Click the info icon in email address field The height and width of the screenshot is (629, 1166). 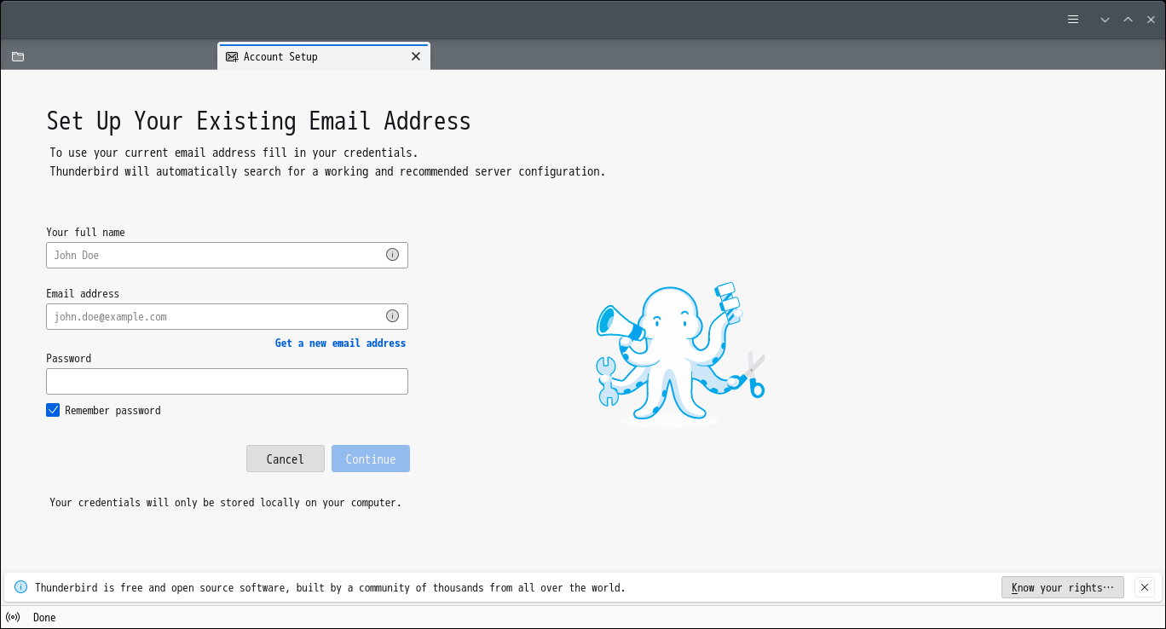(x=392, y=315)
